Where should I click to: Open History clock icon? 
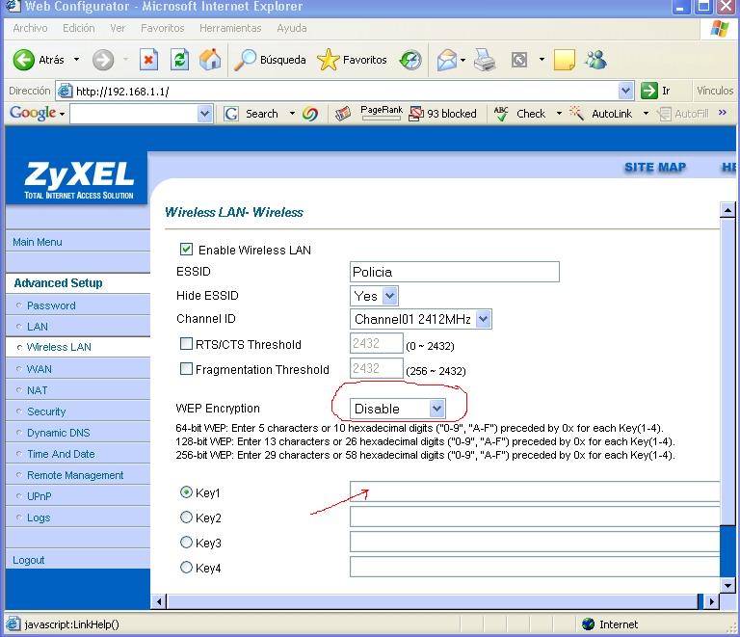pos(410,60)
